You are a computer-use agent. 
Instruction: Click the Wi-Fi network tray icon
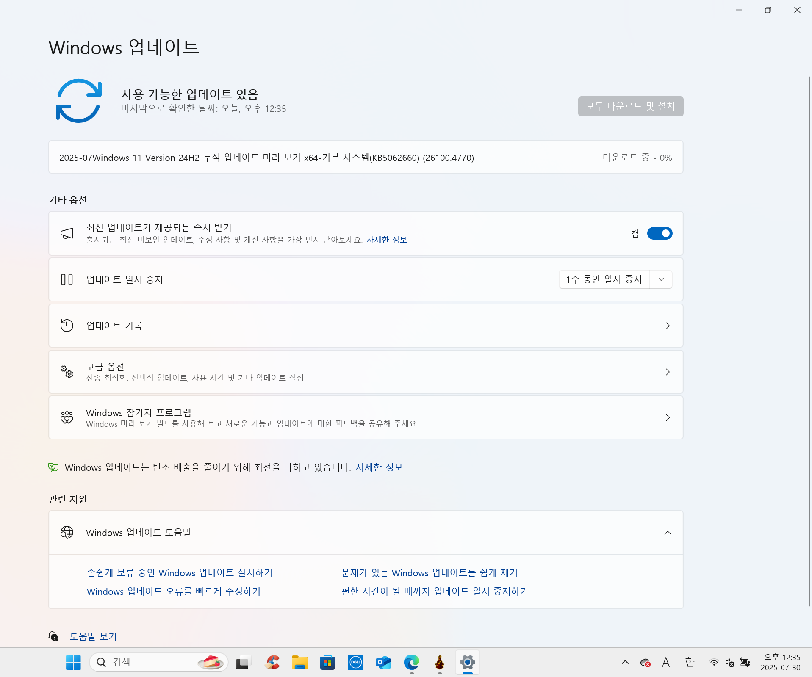tap(714, 663)
